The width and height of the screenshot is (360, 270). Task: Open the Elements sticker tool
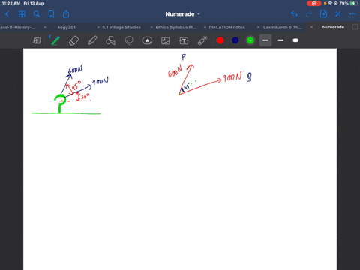[x=147, y=40]
